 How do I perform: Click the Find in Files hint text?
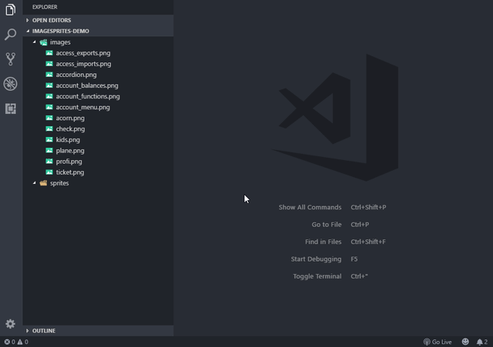coord(324,242)
